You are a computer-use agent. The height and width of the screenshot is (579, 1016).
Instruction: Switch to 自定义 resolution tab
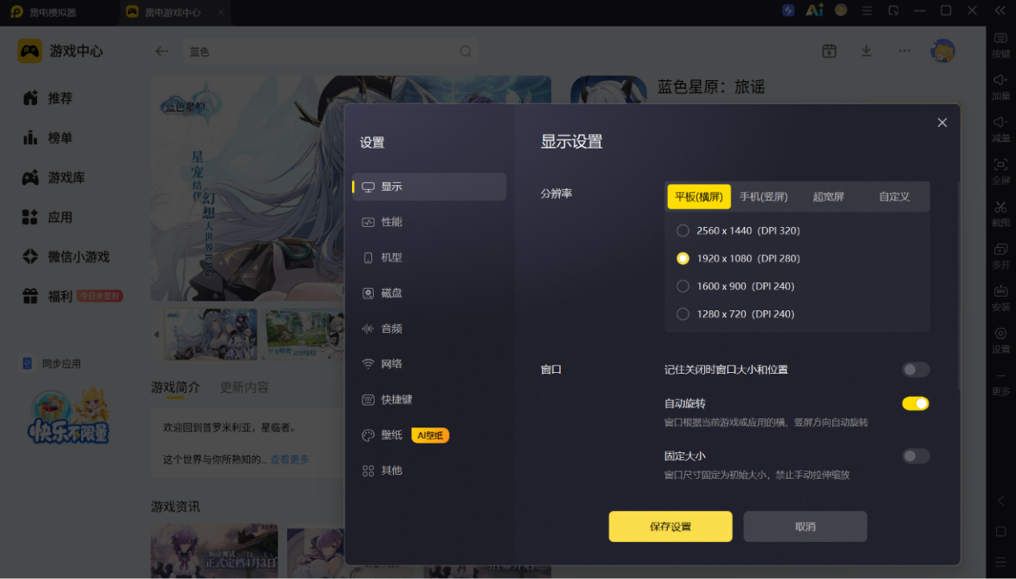[894, 196]
